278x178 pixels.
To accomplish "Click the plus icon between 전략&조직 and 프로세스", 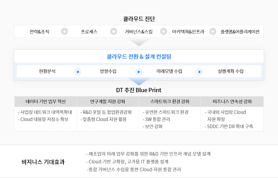I will (65, 31).
